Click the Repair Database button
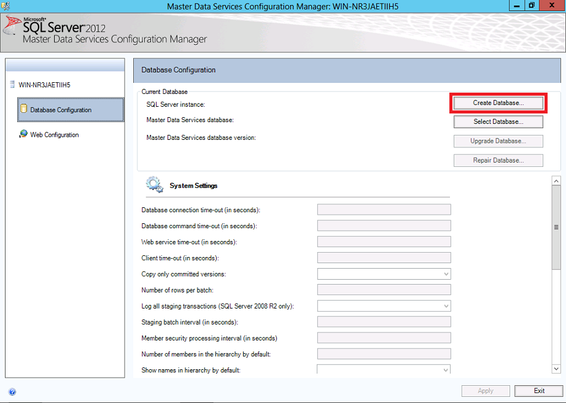 tap(498, 160)
